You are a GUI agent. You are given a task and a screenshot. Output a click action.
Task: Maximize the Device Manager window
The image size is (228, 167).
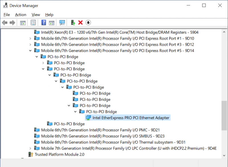(x=204, y=5)
